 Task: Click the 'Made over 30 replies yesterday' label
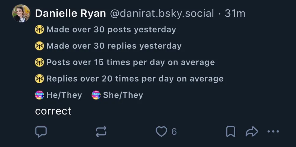[114, 46]
